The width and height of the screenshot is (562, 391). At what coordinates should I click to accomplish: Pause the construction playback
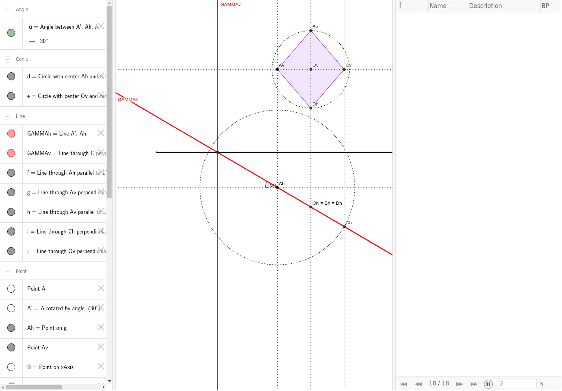pos(488,384)
